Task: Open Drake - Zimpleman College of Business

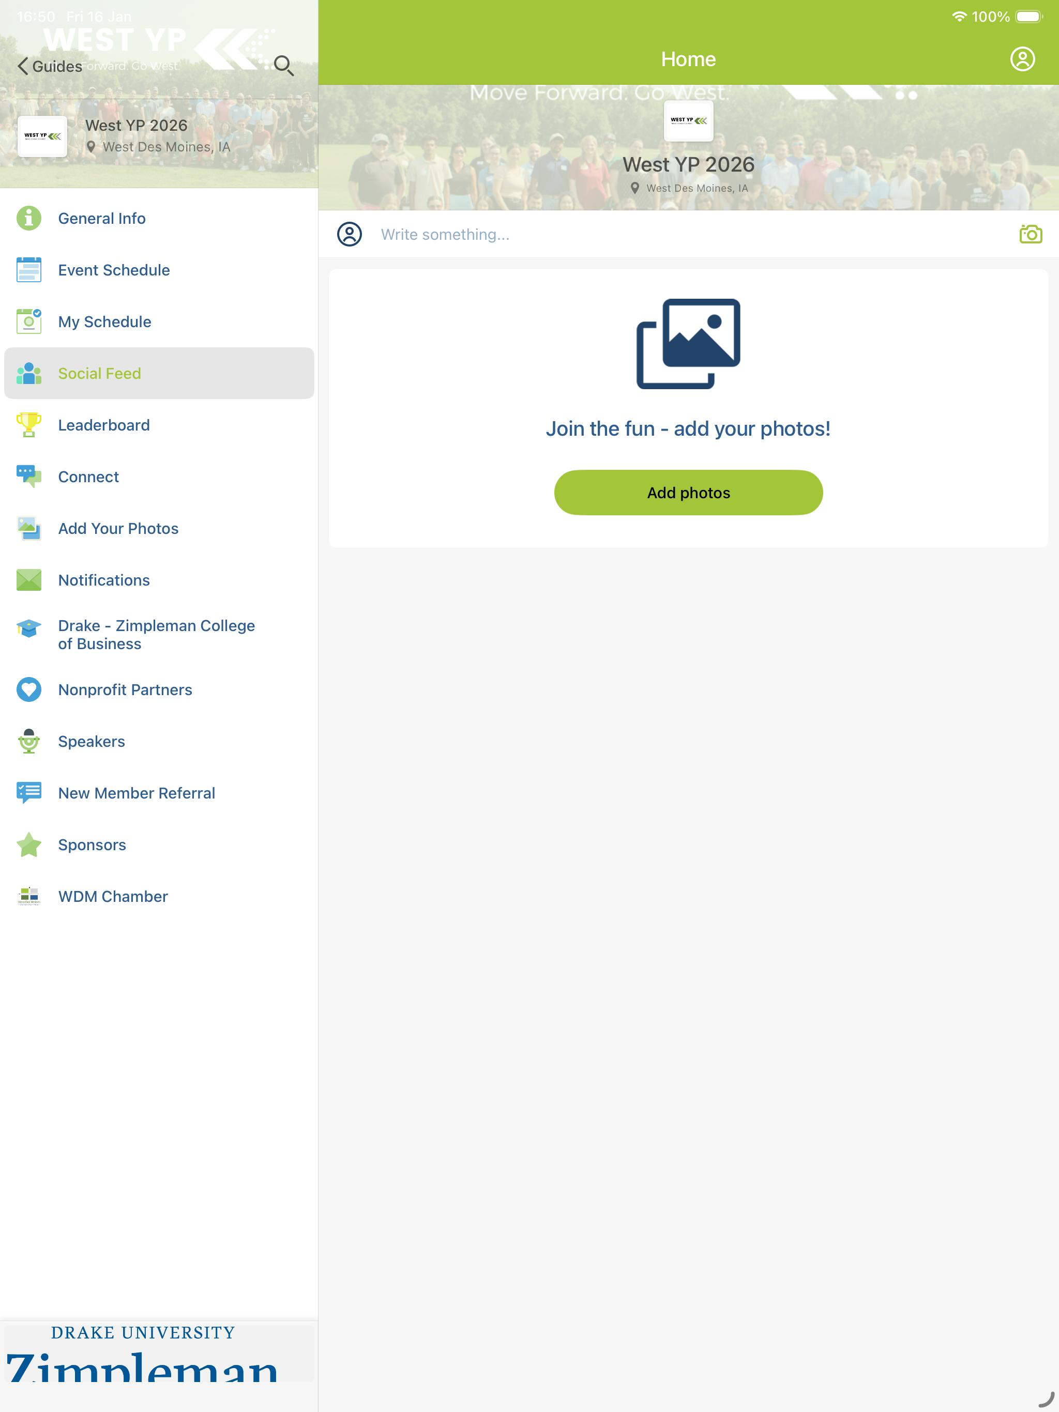Action: coord(159,635)
